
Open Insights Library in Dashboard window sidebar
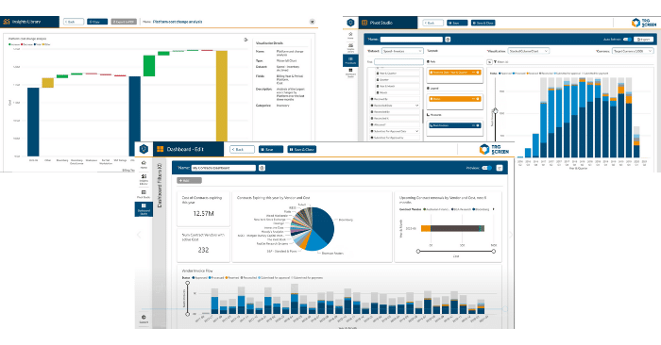click(144, 180)
